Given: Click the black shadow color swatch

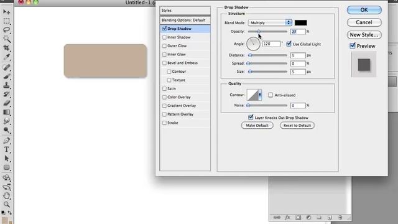Looking at the screenshot, I should coord(301,22).
